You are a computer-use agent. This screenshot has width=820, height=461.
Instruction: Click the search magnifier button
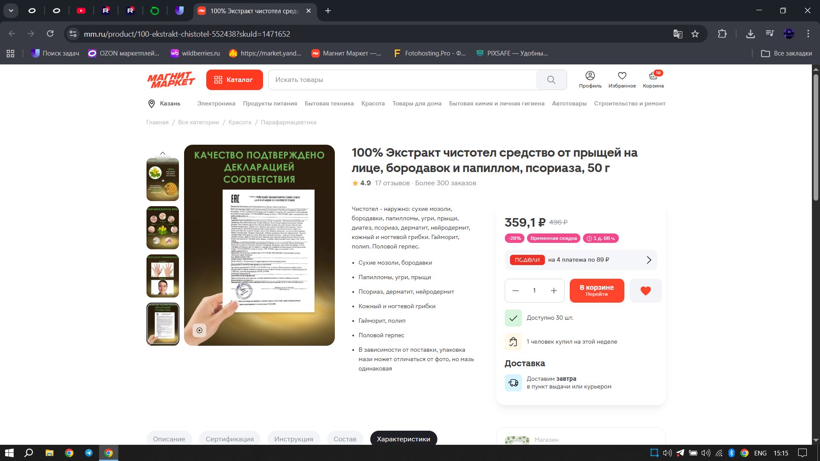tap(551, 80)
